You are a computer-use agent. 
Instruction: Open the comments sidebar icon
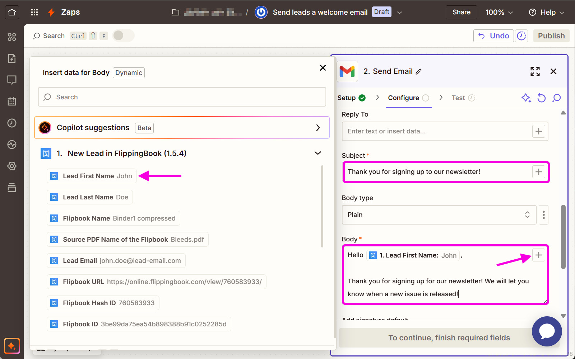point(12,80)
